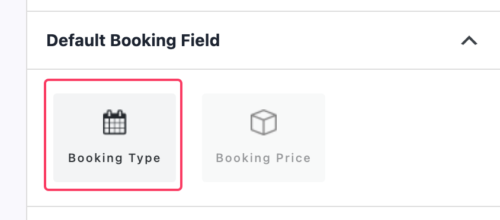500x220 pixels.
Task: Collapse the Default Booking Field section
Action: click(x=469, y=41)
